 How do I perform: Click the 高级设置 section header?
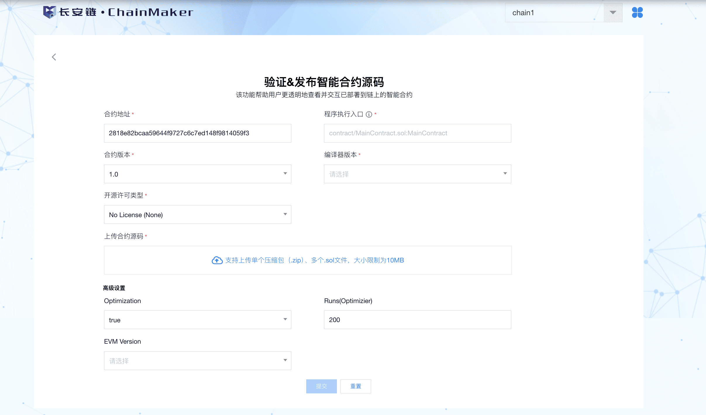click(114, 288)
